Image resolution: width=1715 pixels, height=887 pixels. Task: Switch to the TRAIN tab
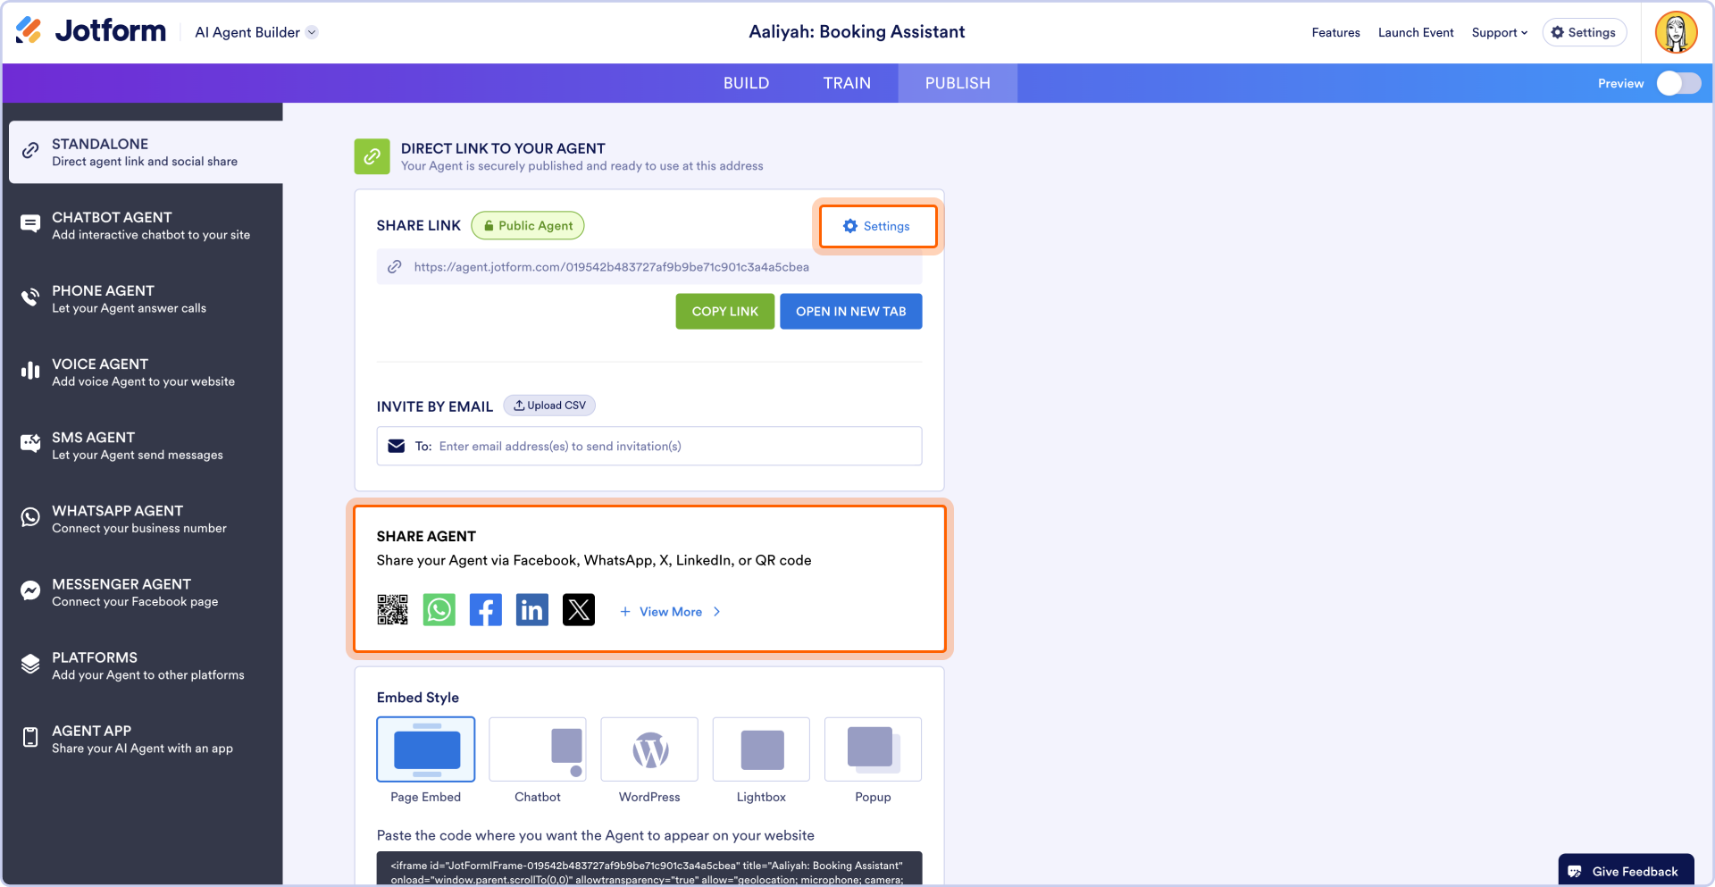(x=847, y=83)
